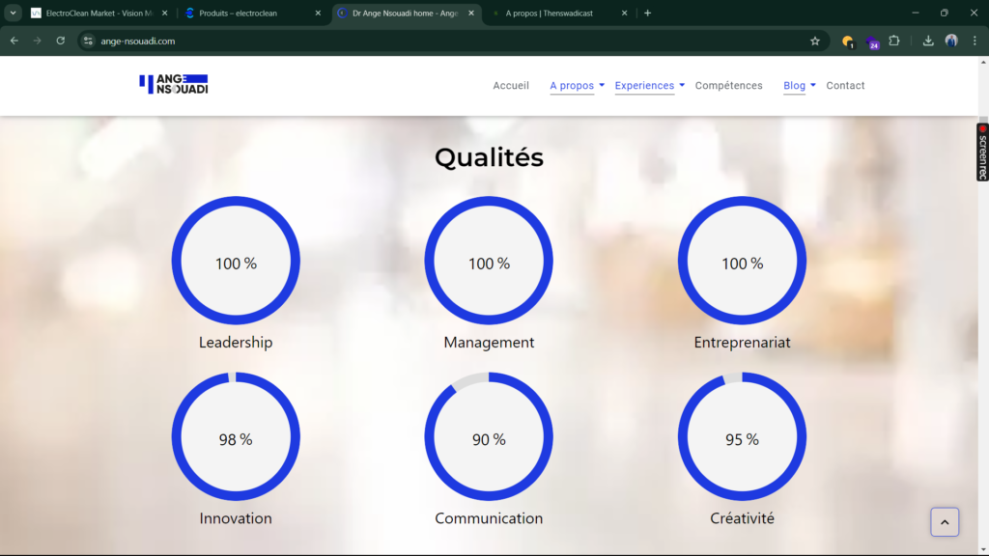Open the Accueil nav link
The width and height of the screenshot is (989, 556).
tap(511, 86)
